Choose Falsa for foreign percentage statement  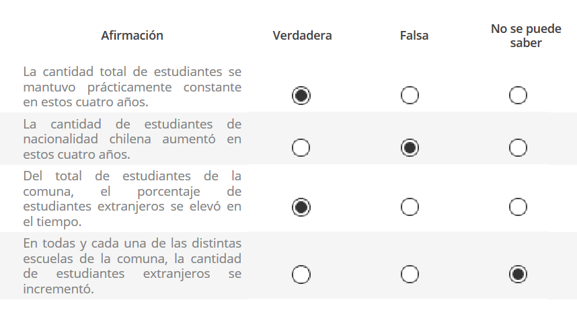[410, 207]
